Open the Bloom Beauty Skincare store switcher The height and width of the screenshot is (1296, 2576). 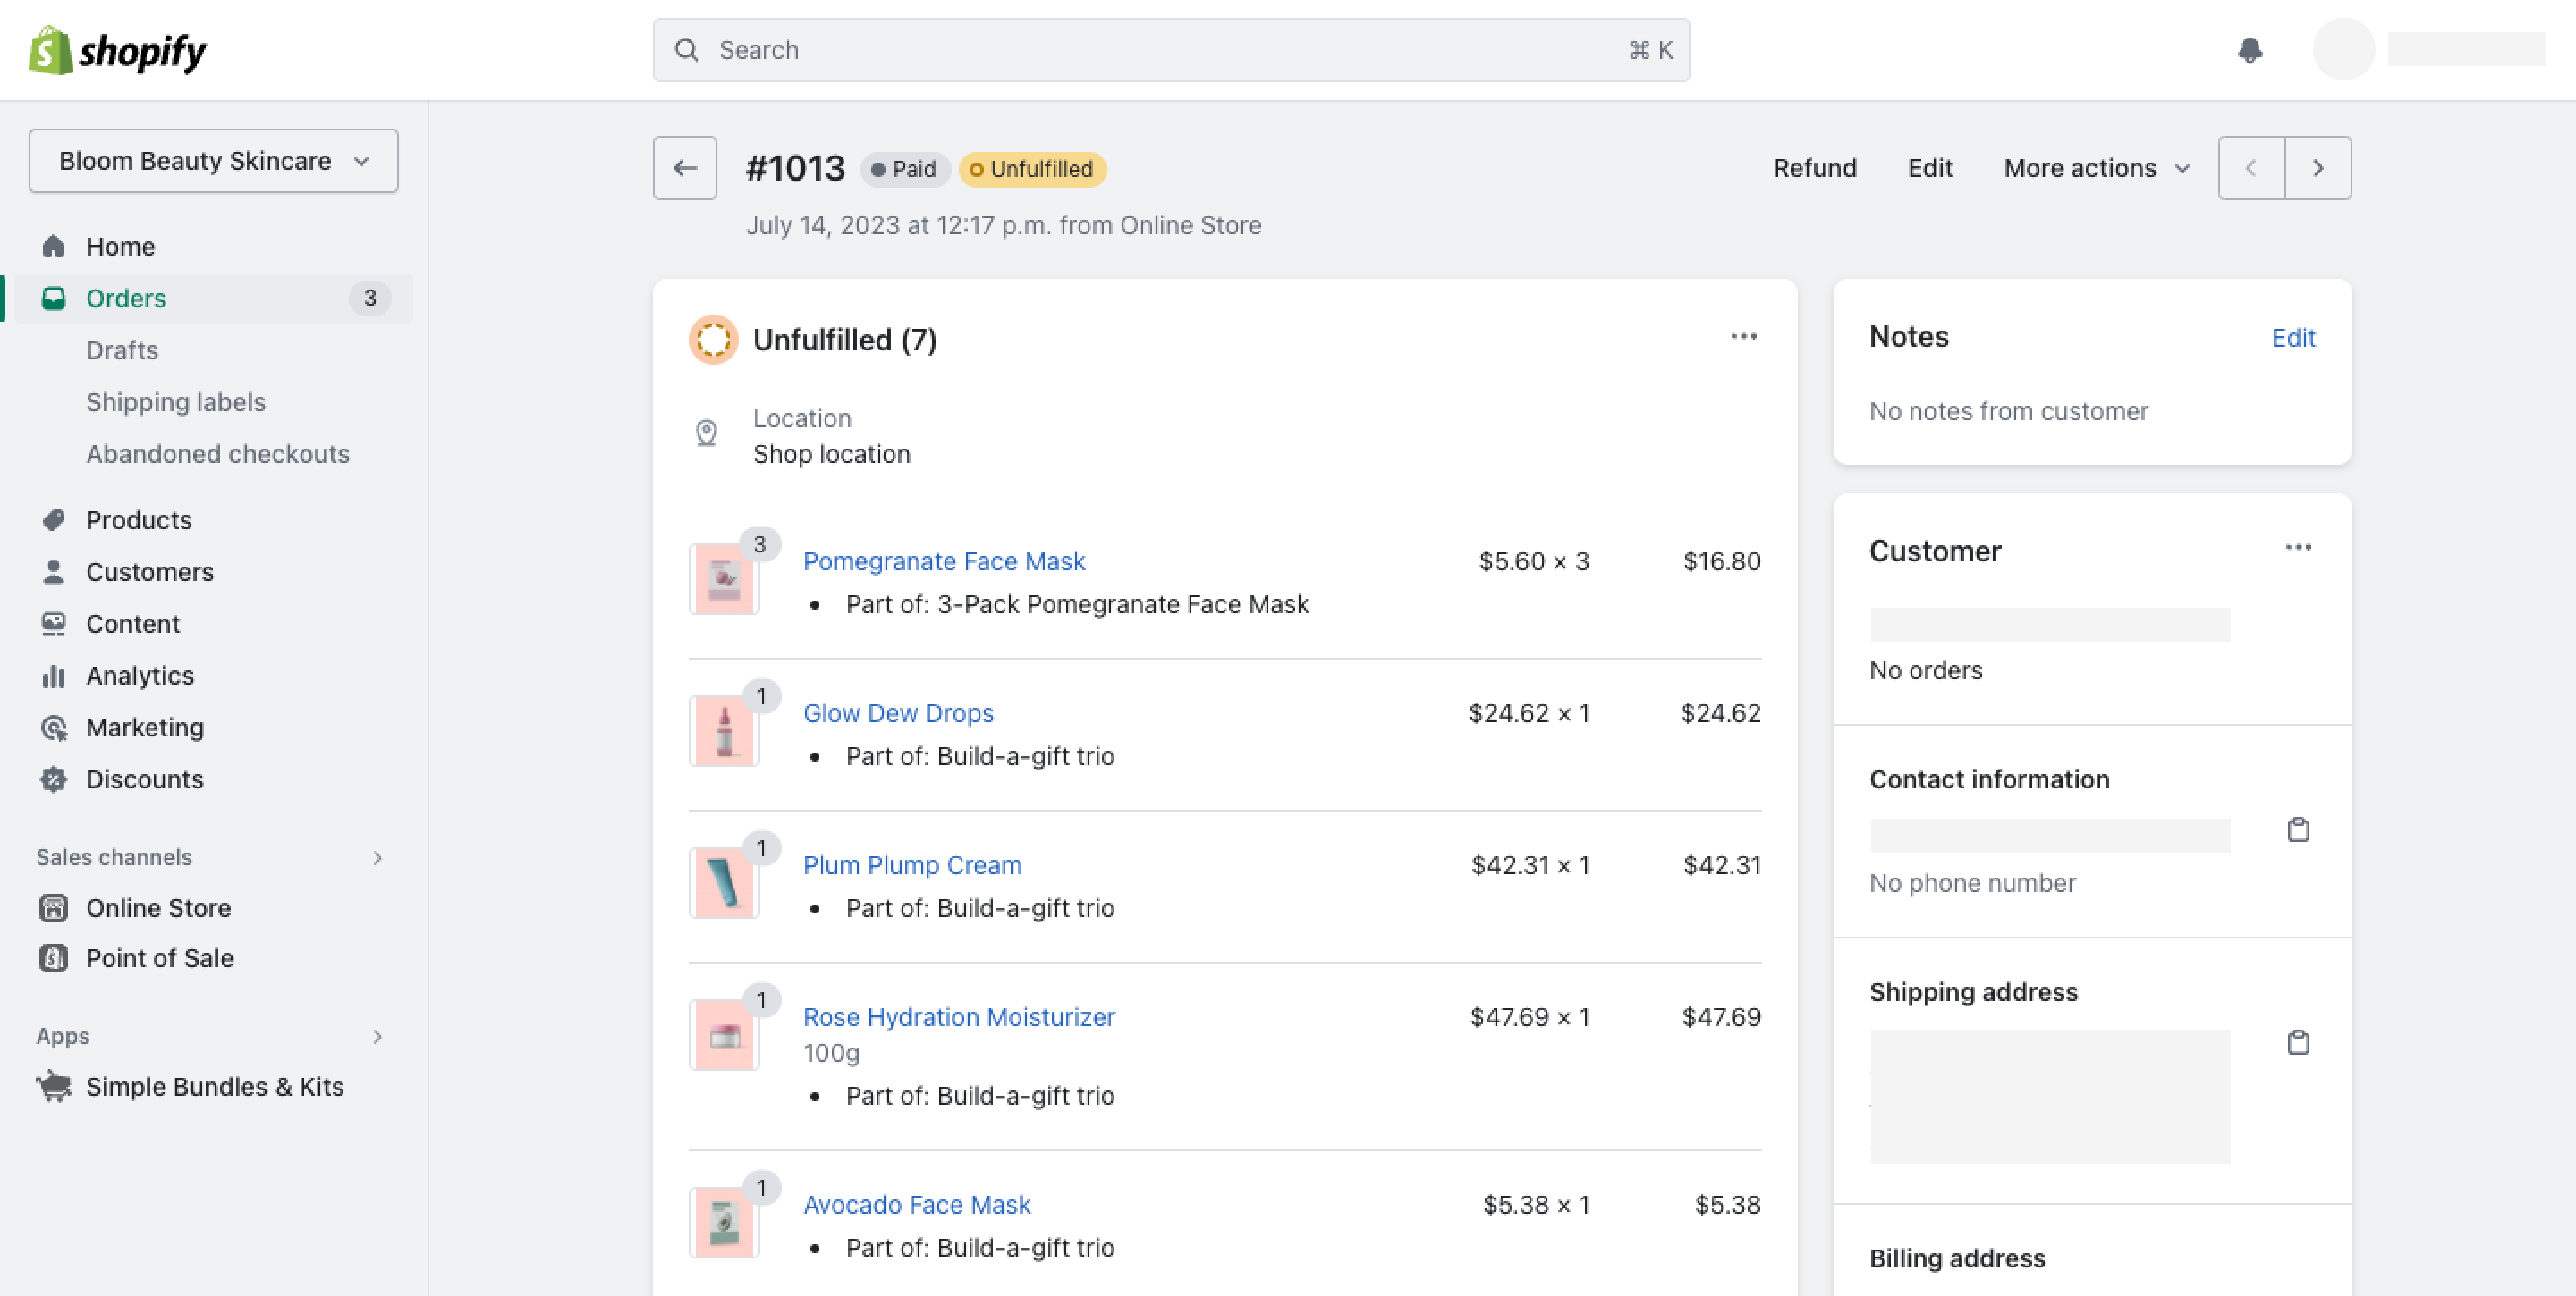coord(213,161)
